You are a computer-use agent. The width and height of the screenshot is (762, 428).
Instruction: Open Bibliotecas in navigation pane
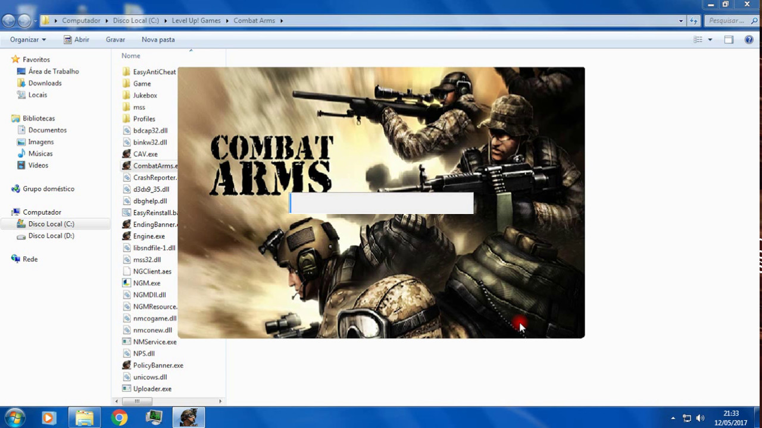(x=39, y=118)
